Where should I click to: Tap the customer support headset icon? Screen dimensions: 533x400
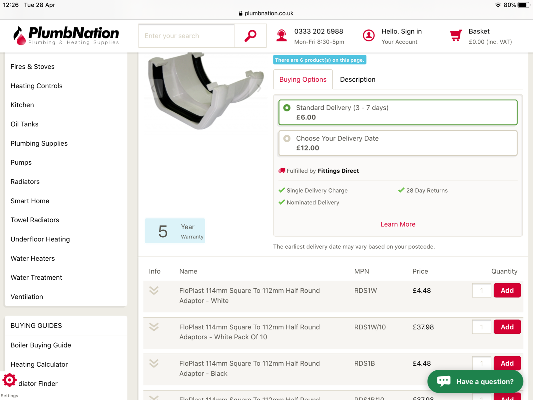tap(281, 35)
